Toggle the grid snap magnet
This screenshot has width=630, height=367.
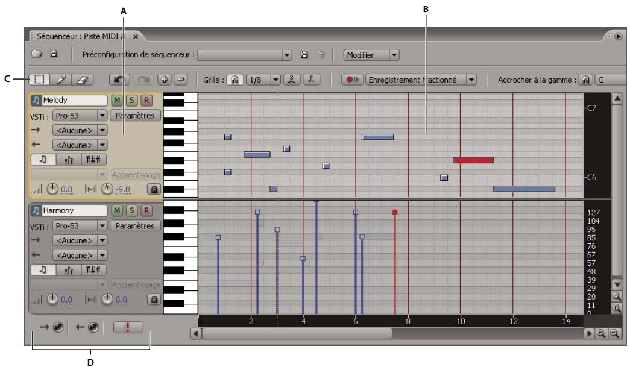point(235,80)
